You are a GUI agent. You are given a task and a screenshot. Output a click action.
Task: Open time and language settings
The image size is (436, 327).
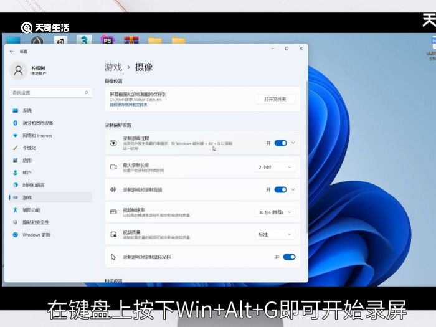tap(50, 185)
